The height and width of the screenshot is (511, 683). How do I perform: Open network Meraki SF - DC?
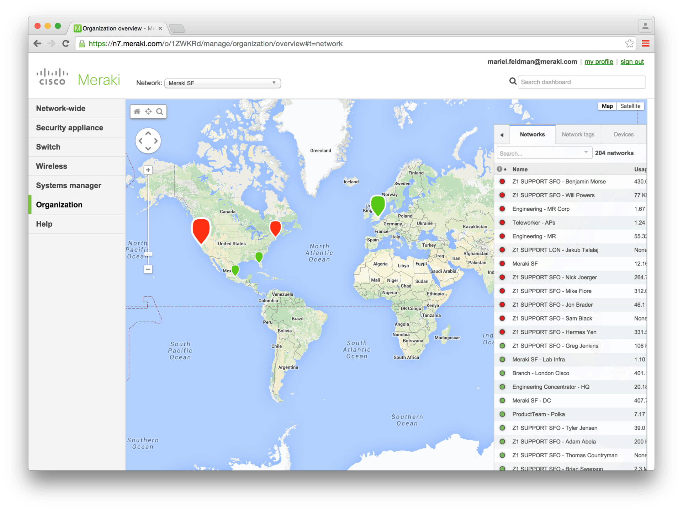point(531,400)
